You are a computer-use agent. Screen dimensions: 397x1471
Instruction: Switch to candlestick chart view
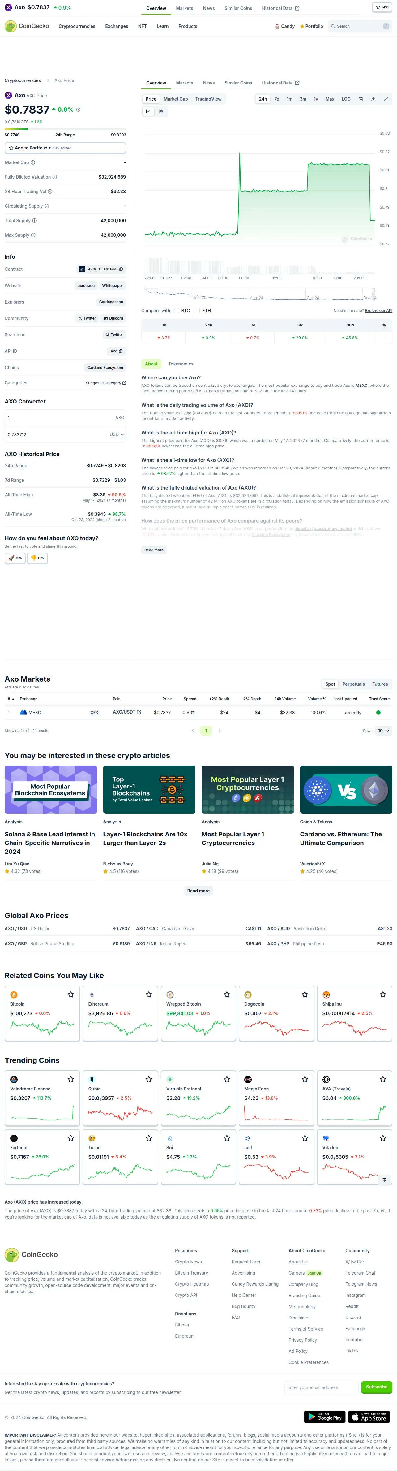(161, 111)
